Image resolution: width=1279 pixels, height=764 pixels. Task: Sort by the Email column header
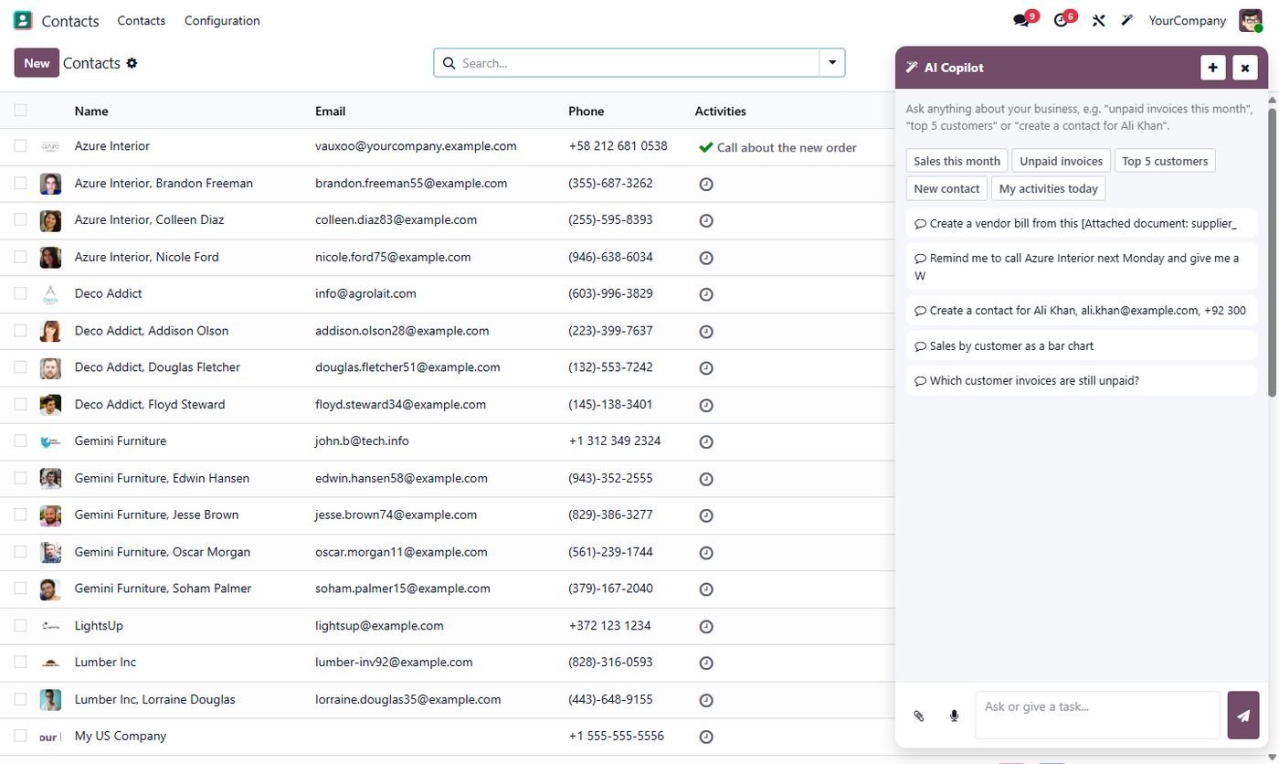(x=330, y=111)
